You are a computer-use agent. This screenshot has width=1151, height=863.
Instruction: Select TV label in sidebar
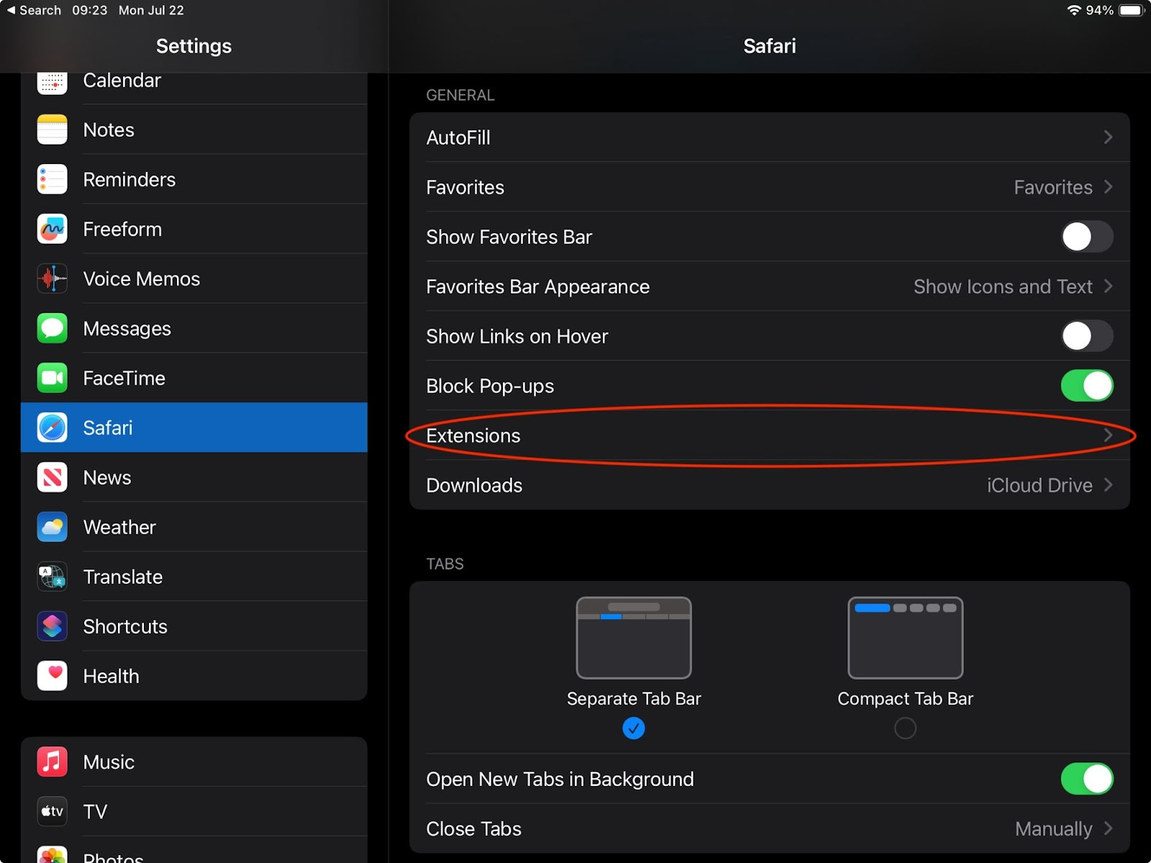[95, 811]
